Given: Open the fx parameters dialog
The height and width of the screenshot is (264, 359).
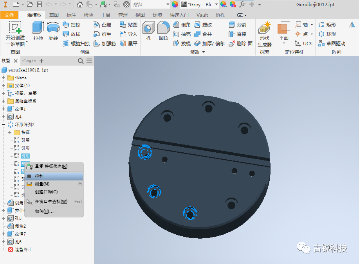Looking at the screenshot, I should pos(242,4).
